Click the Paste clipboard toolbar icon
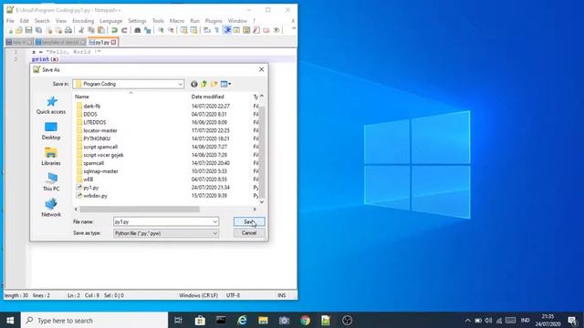Screen dimensions: 584x328 tap(101, 30)
